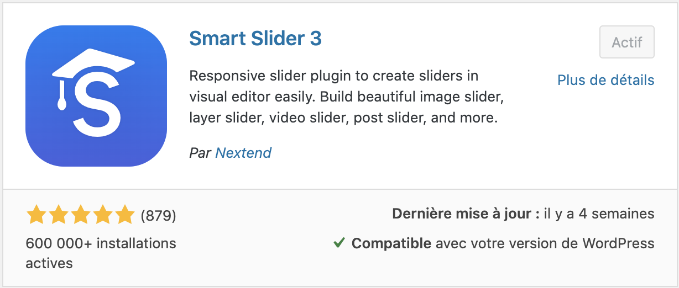
Task: Click the il y a 4 semaines text
Action: 599,214
